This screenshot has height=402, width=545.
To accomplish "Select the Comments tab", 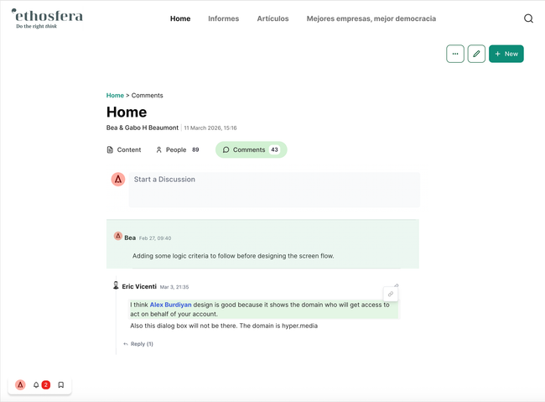I will point(251,149).
